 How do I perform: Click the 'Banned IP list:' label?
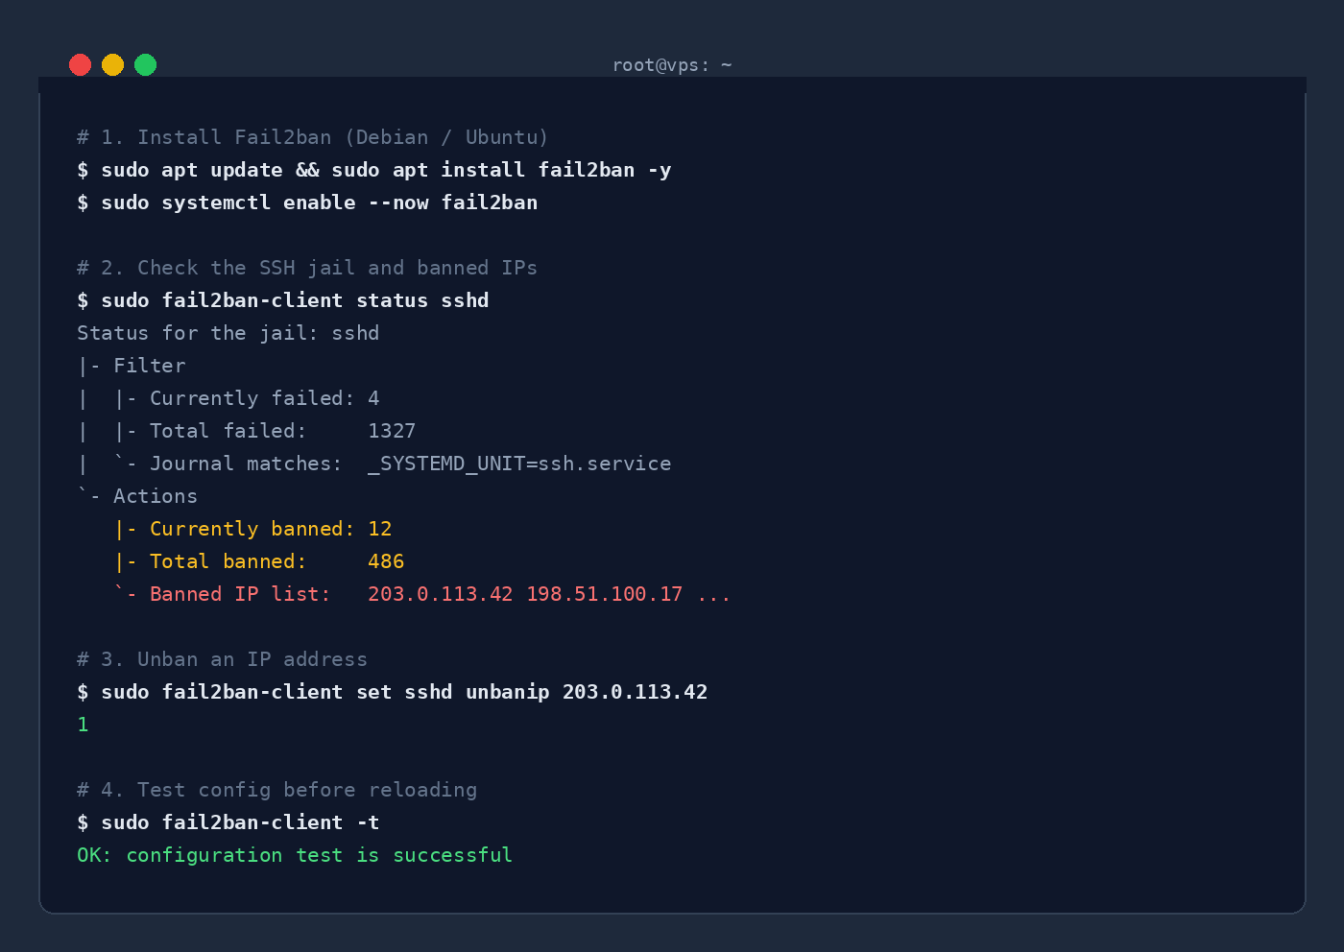pyautogui.click(x=240, y=594)
